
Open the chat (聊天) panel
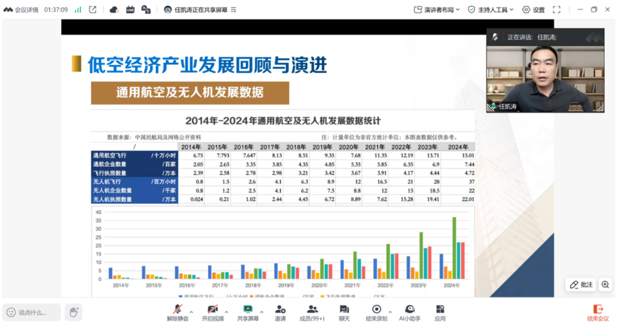344,310
